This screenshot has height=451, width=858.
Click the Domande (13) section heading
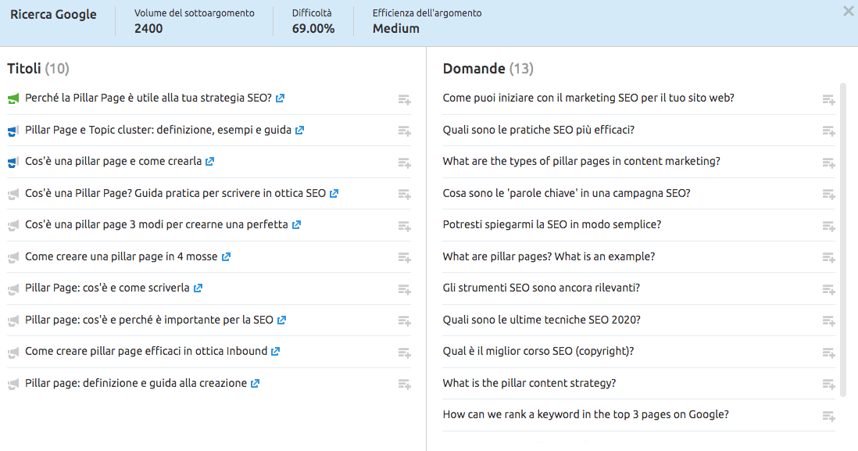488,69
